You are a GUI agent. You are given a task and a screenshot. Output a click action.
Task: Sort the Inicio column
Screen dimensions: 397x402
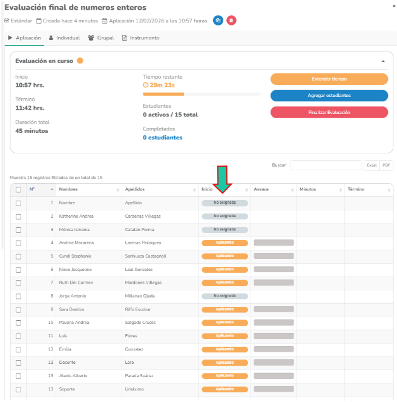(x=247, y=190)
